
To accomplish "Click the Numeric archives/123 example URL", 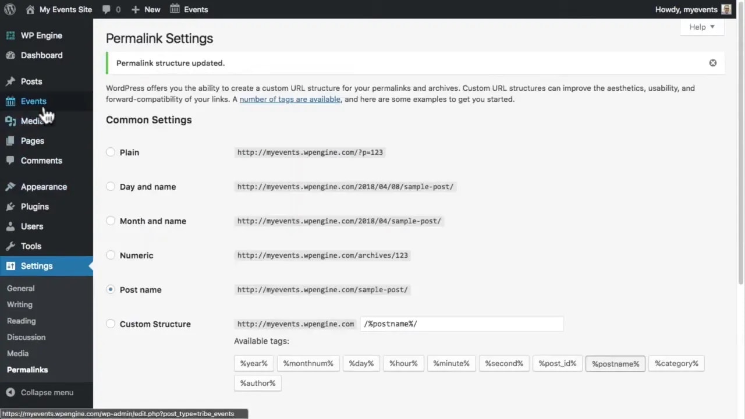I will coord(322,255).
